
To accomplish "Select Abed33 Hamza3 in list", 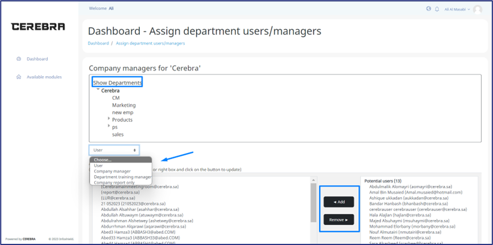I will [140, 238].
